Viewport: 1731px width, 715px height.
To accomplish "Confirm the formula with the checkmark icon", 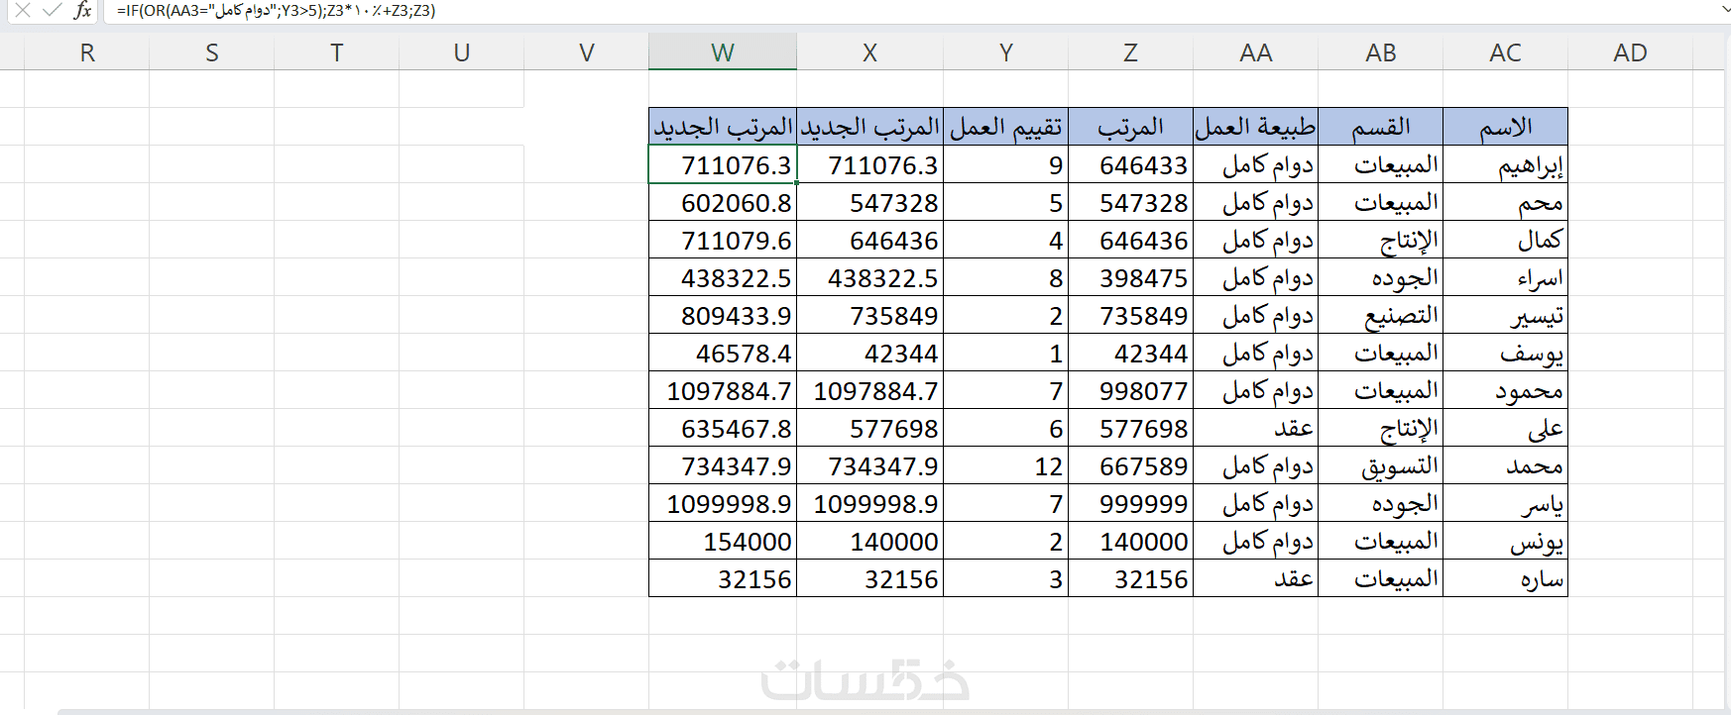I will coord(53,10).
